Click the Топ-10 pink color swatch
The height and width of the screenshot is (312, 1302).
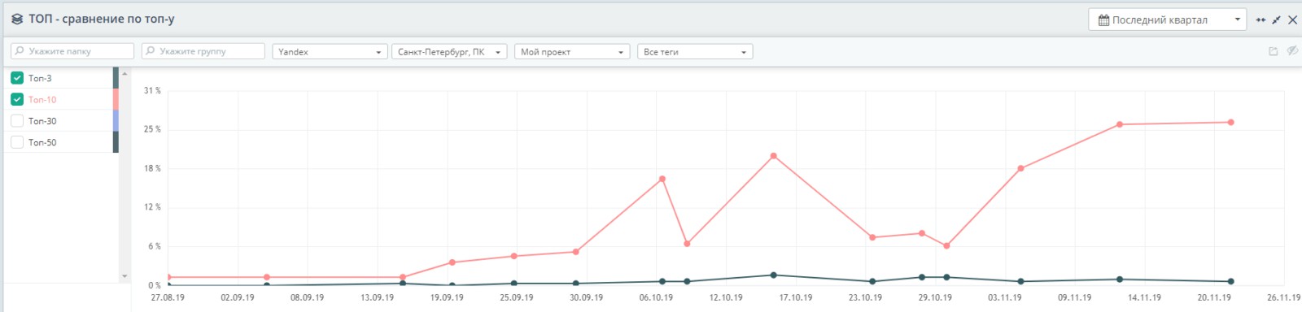tap(116, 99)
